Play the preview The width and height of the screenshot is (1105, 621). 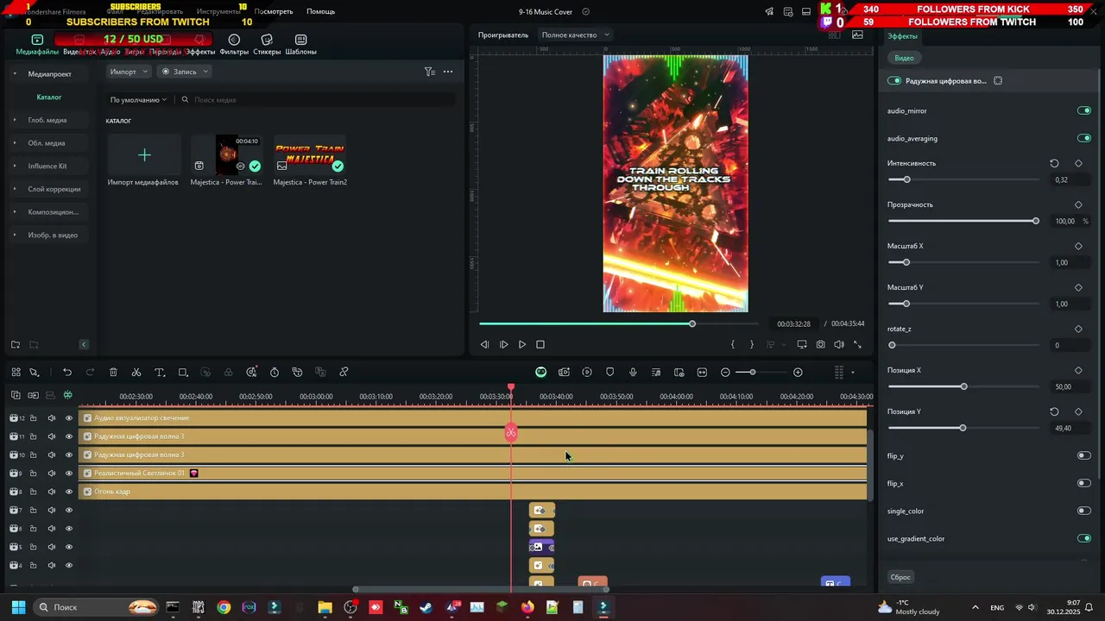coord(521,344)
